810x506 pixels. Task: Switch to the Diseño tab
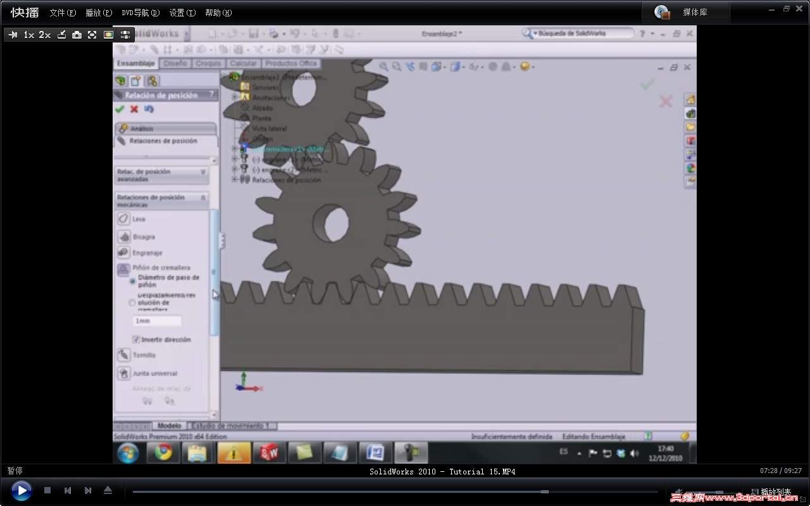tap(175, 64)
